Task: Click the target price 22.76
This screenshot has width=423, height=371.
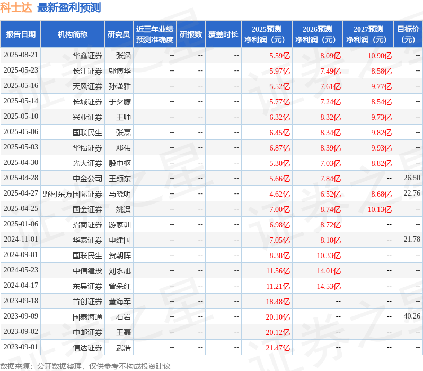Action: (x=412, y=193)
